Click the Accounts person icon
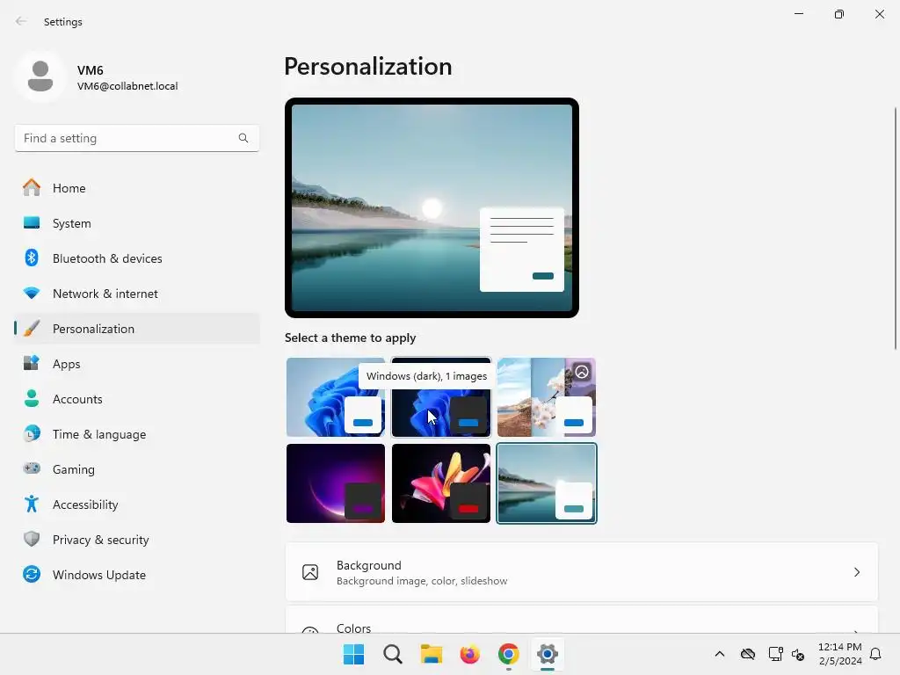The width and height of the screenshot is (900, 675). click(x=32, y=398)
